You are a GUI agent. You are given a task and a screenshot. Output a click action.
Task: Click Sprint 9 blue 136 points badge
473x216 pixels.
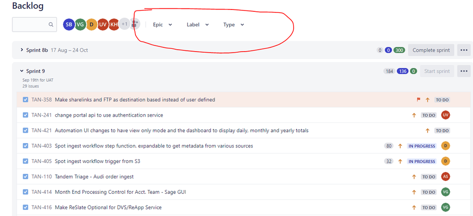(402, 71)
